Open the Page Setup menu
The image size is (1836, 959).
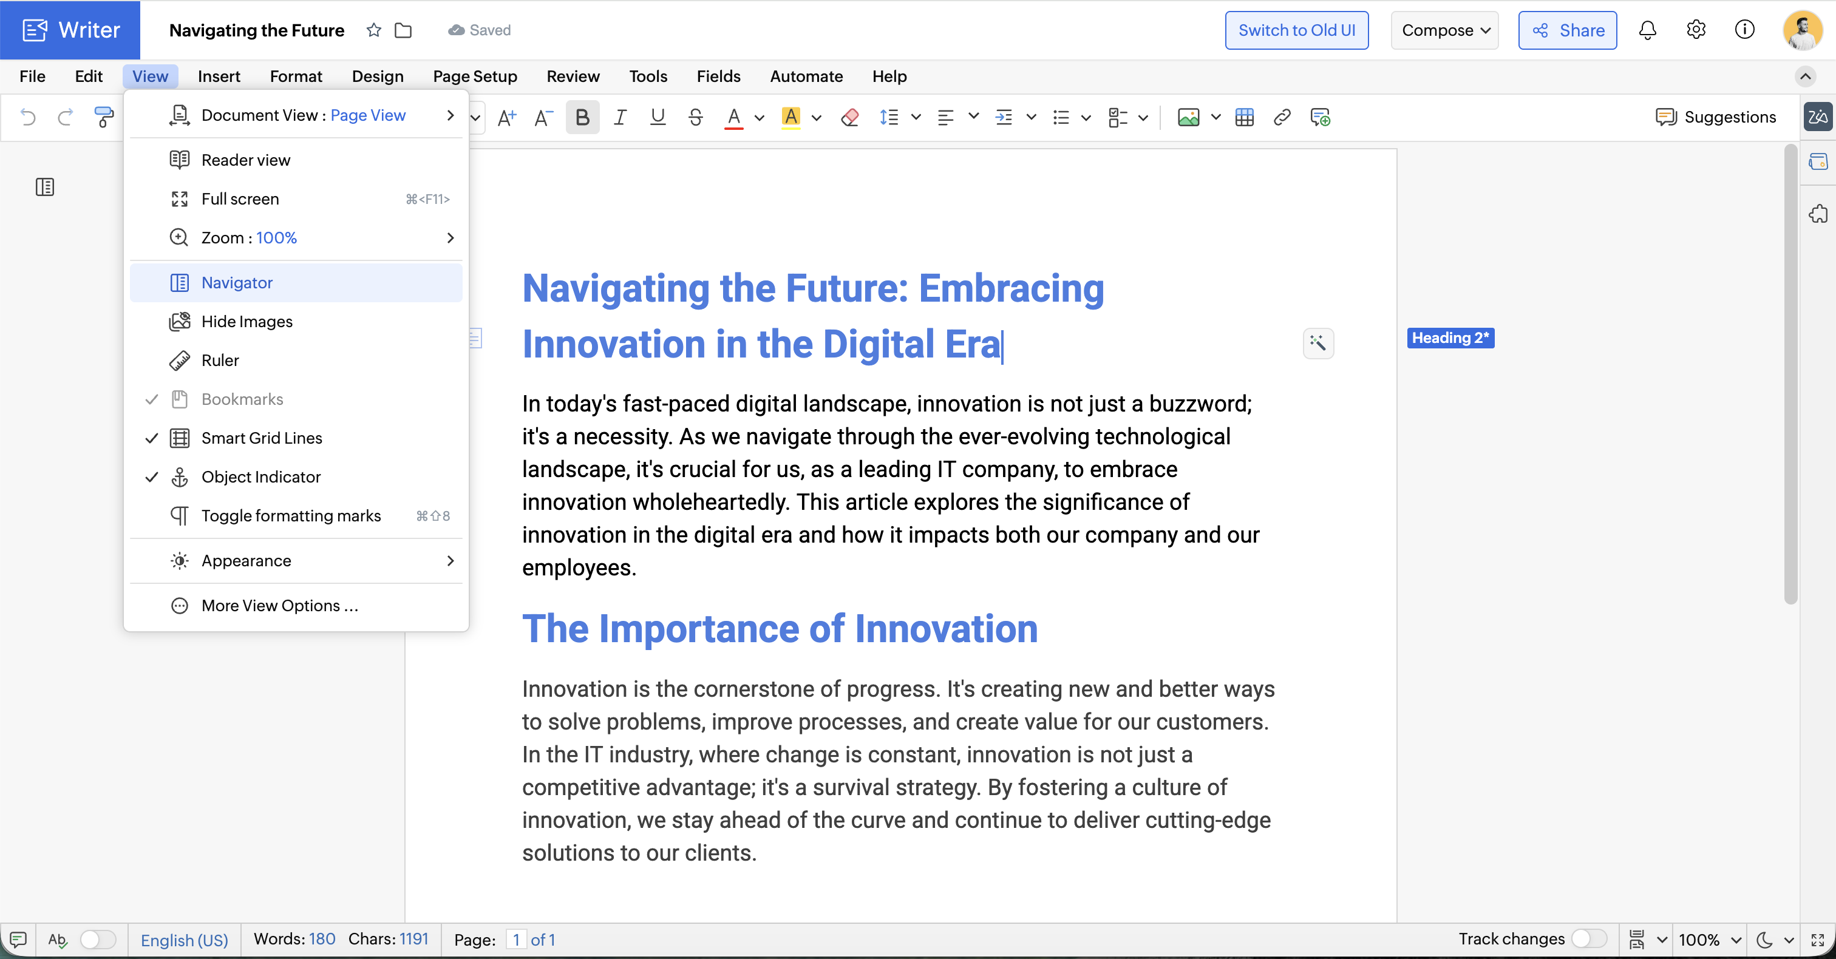(x=475, y=76)
